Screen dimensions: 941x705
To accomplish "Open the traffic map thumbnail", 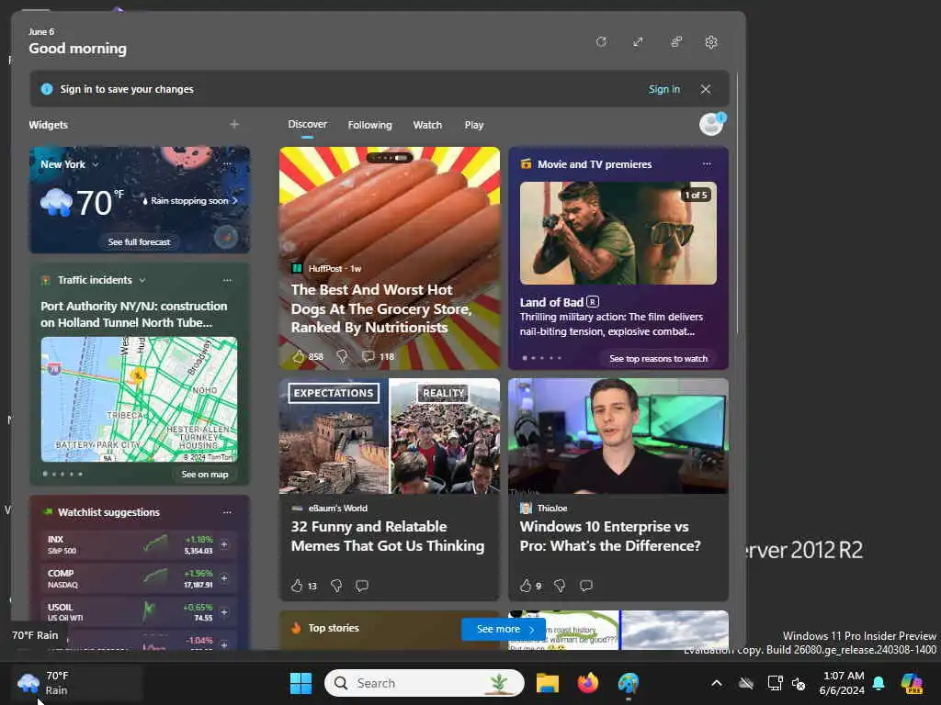I will 140,399.
